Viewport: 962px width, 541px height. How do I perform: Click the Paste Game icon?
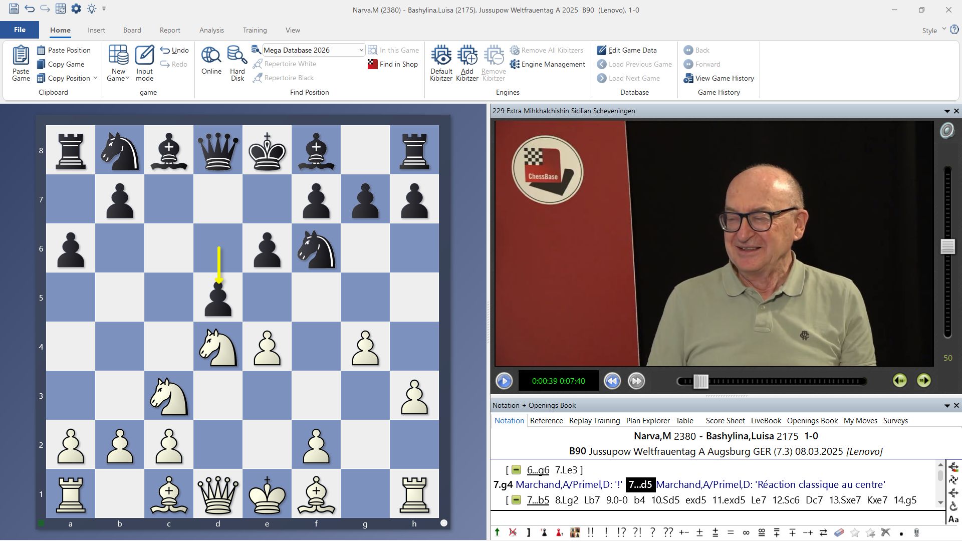(x=21, y=56)
